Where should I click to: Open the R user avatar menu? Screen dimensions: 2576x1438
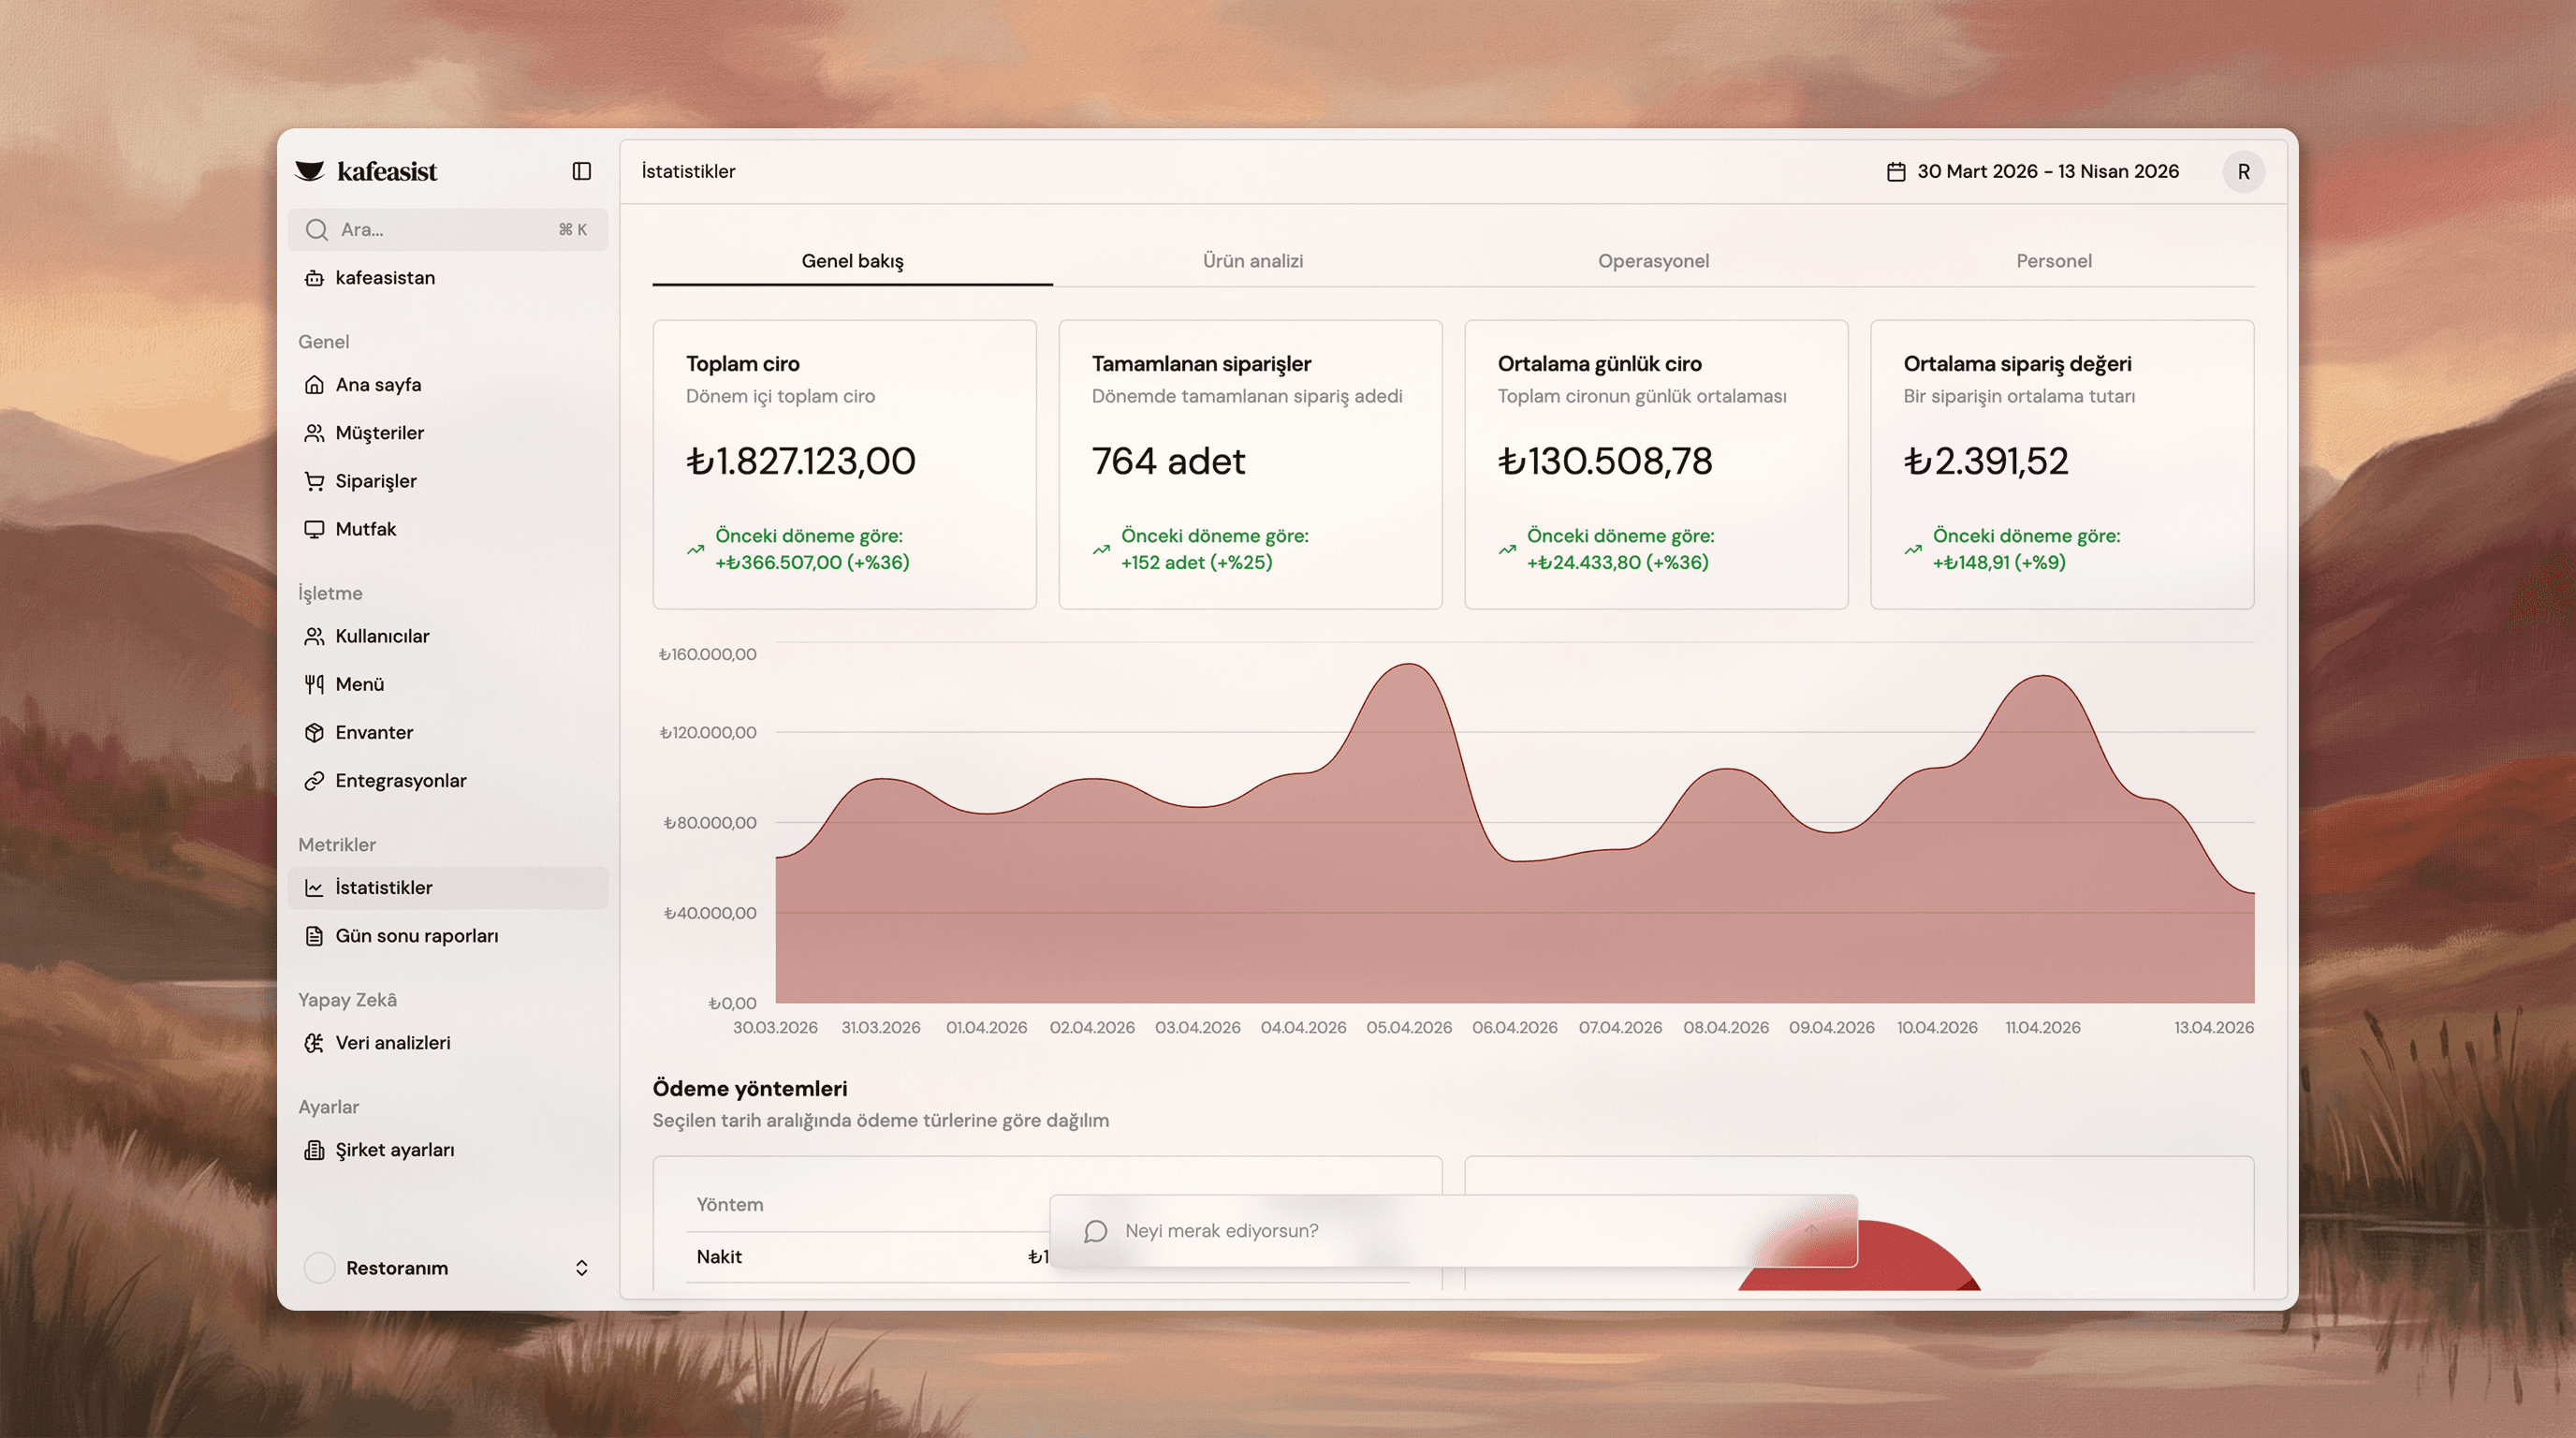2243,172
